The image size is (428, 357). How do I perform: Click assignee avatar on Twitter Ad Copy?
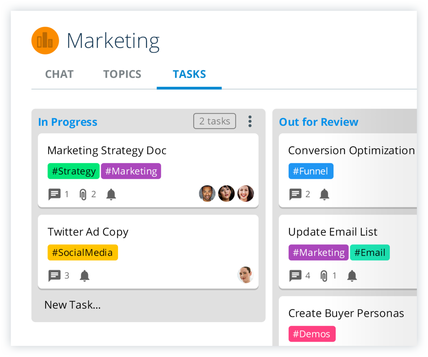[x=245, y=275]
